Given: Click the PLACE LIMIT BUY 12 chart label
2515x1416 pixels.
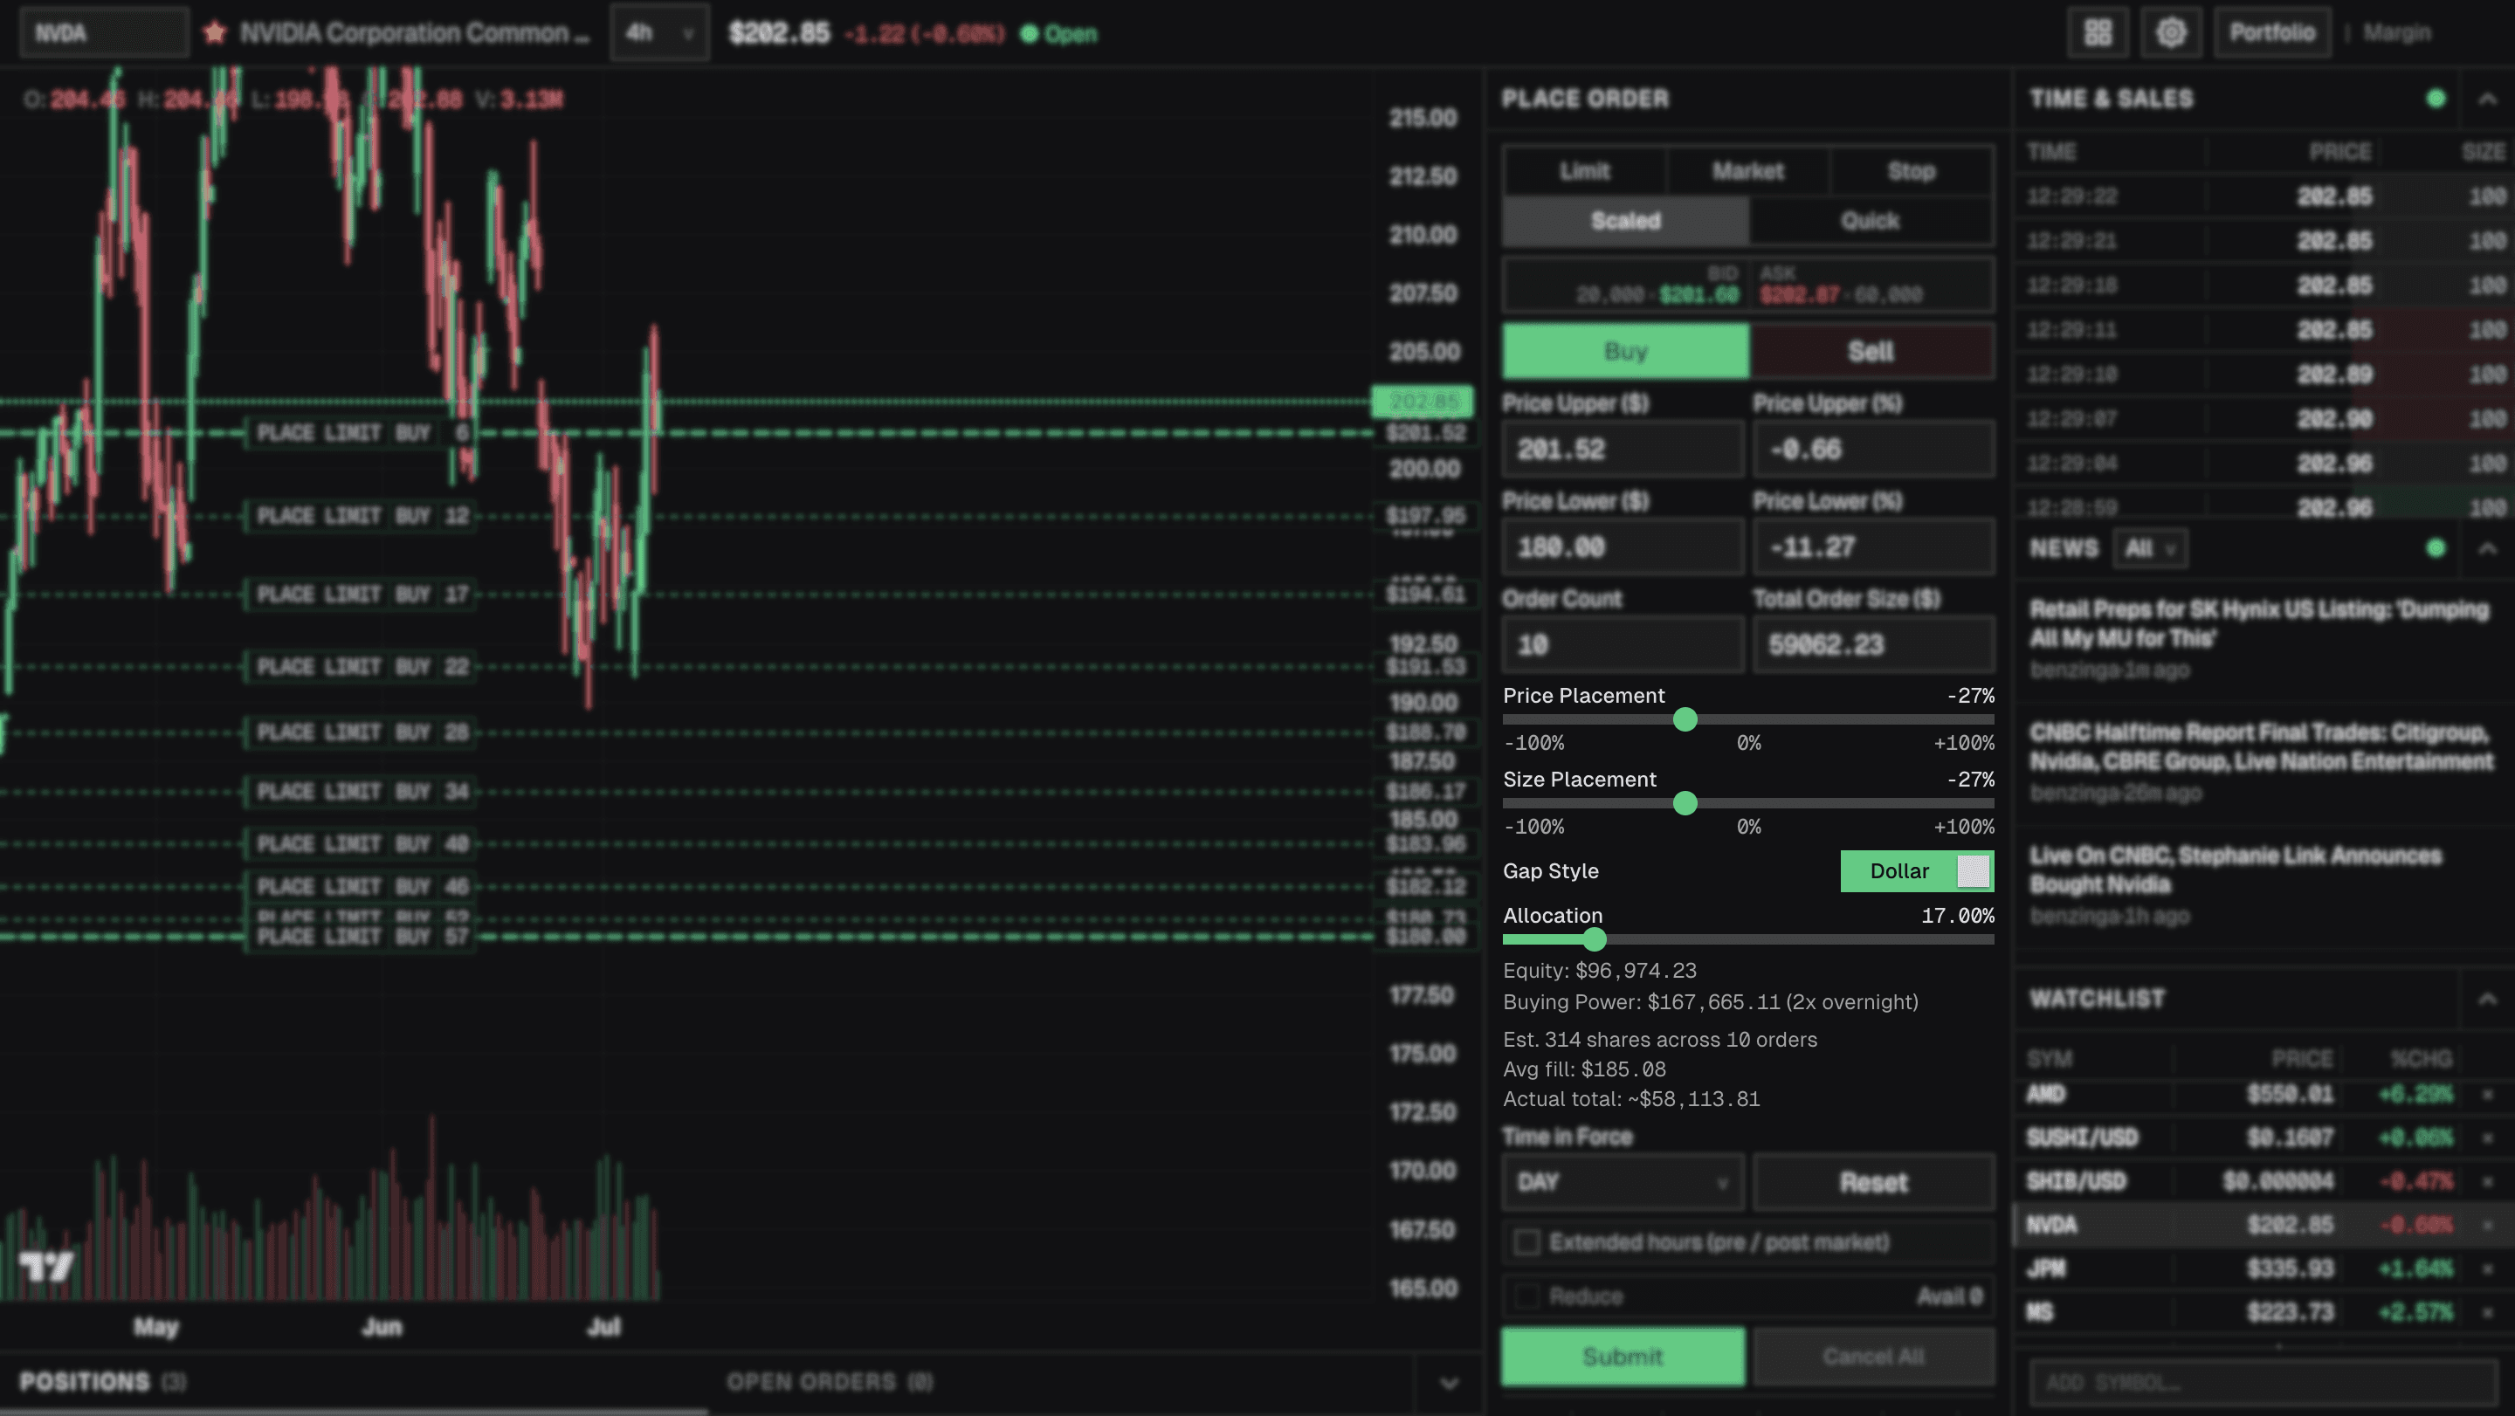Looking at the screenshot, I should (x=362, y=515).
